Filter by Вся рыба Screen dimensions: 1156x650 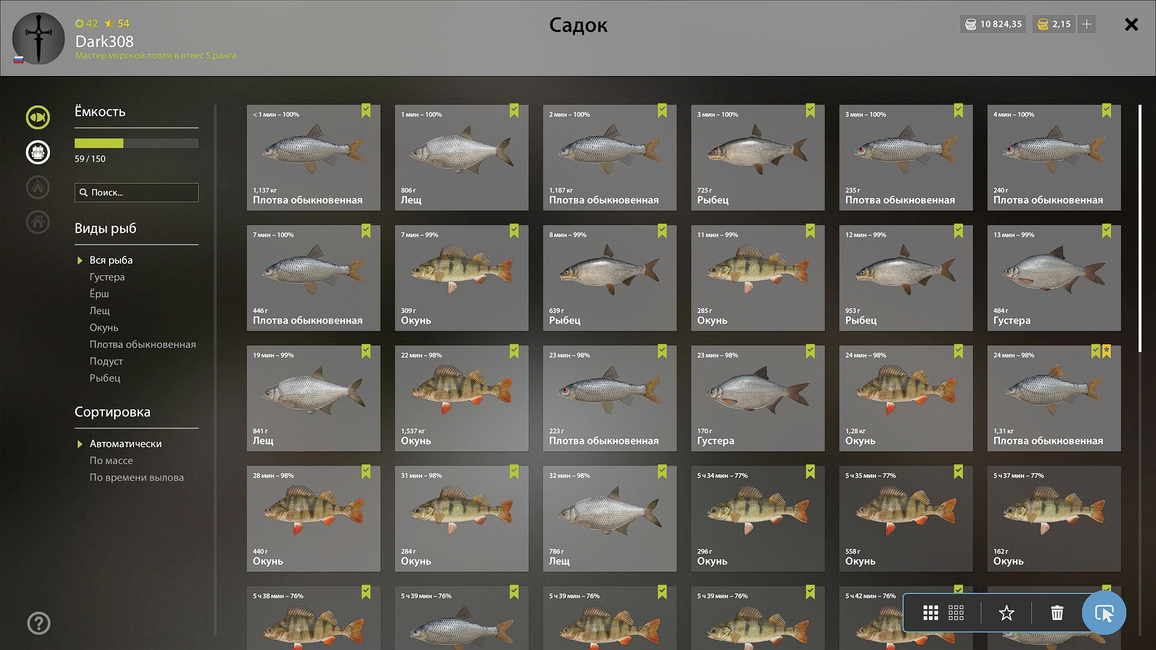click(111, 261)
